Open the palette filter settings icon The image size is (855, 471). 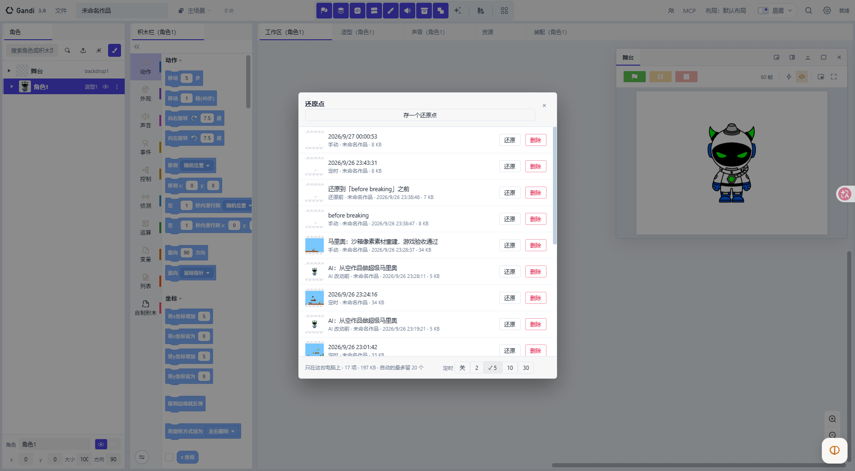pos(142,457)
